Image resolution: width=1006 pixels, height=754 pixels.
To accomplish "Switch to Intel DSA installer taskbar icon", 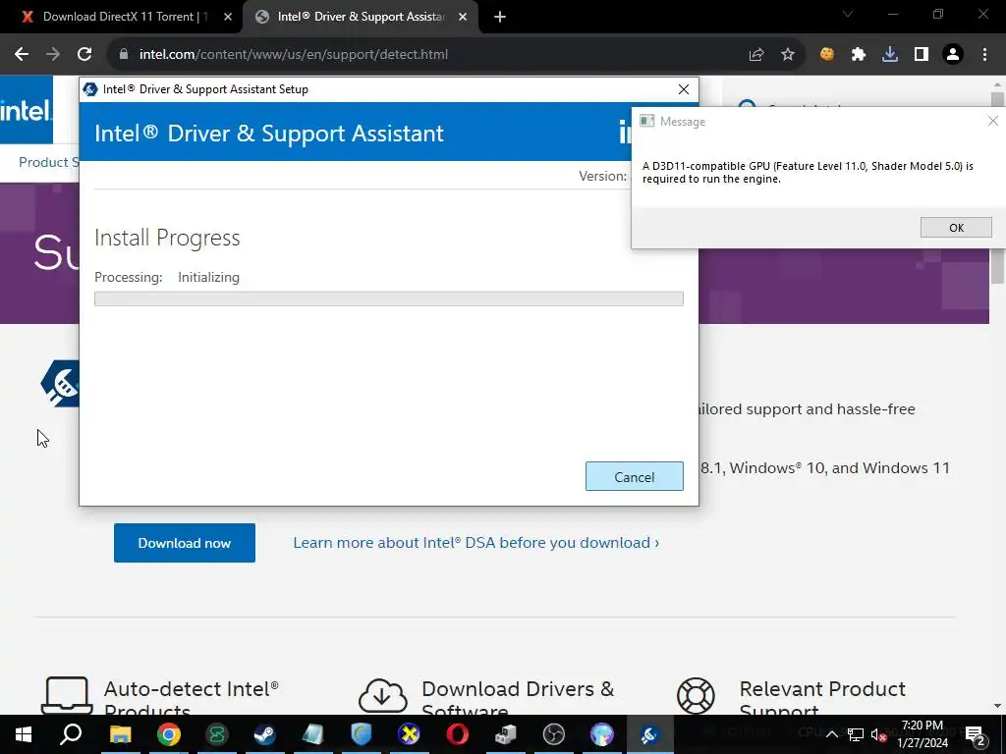I will [649, 734].
